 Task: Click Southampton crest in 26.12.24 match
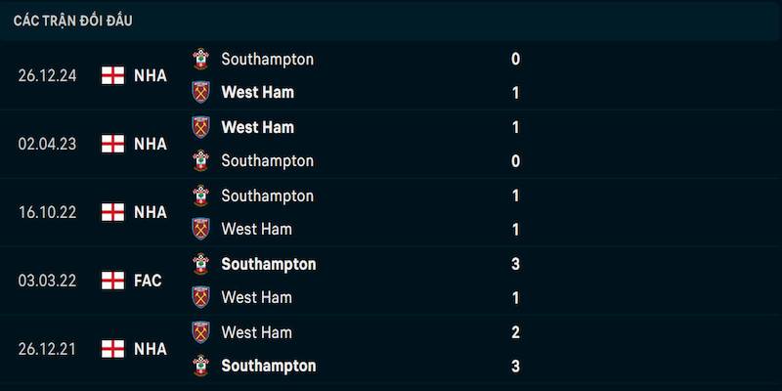[x=201, y=59]
